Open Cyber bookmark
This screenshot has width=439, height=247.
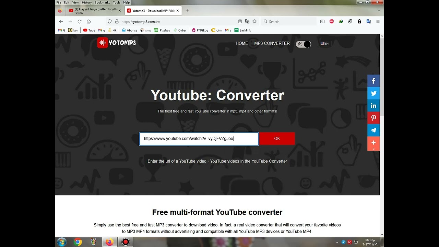(x=180, y=30)
